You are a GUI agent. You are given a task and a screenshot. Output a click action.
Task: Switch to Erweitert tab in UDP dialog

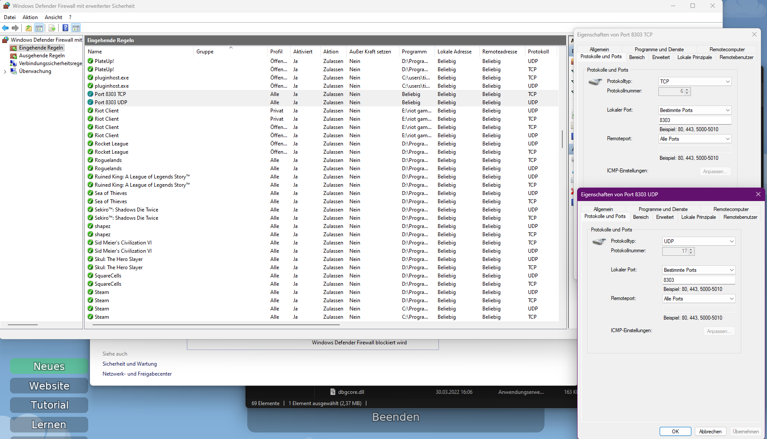(x=664, y=217)
